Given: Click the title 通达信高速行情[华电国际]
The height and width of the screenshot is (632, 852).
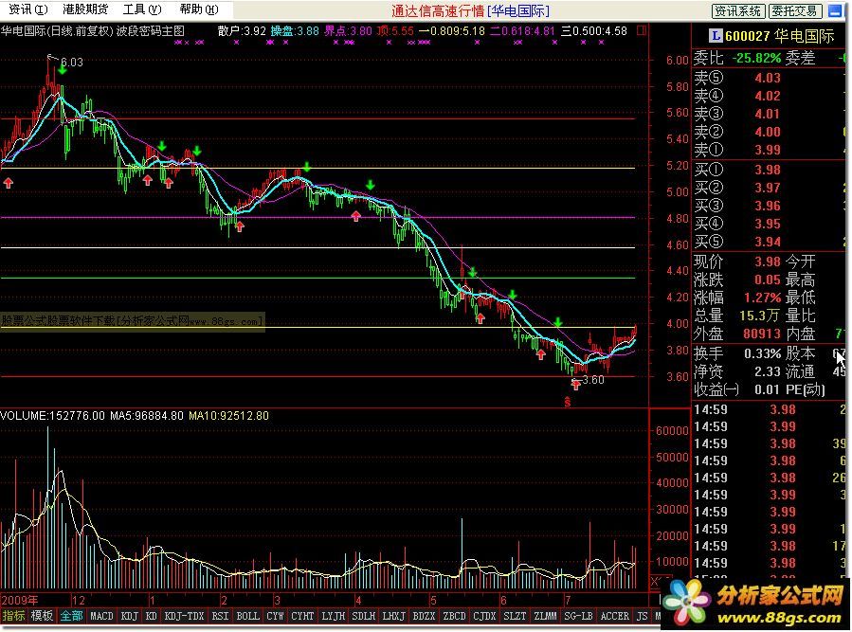Looking at the screenshot, I should coord(471,10).
